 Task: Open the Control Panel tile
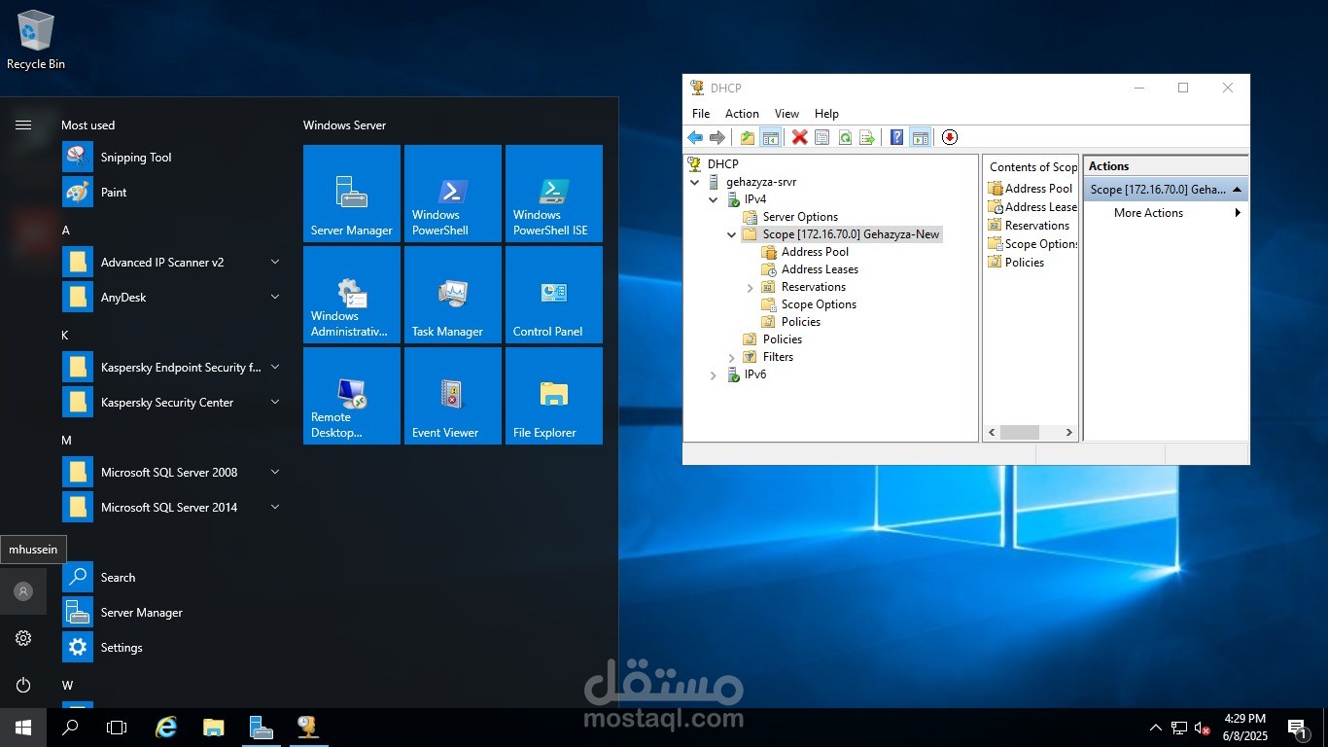tap(554, 295)
